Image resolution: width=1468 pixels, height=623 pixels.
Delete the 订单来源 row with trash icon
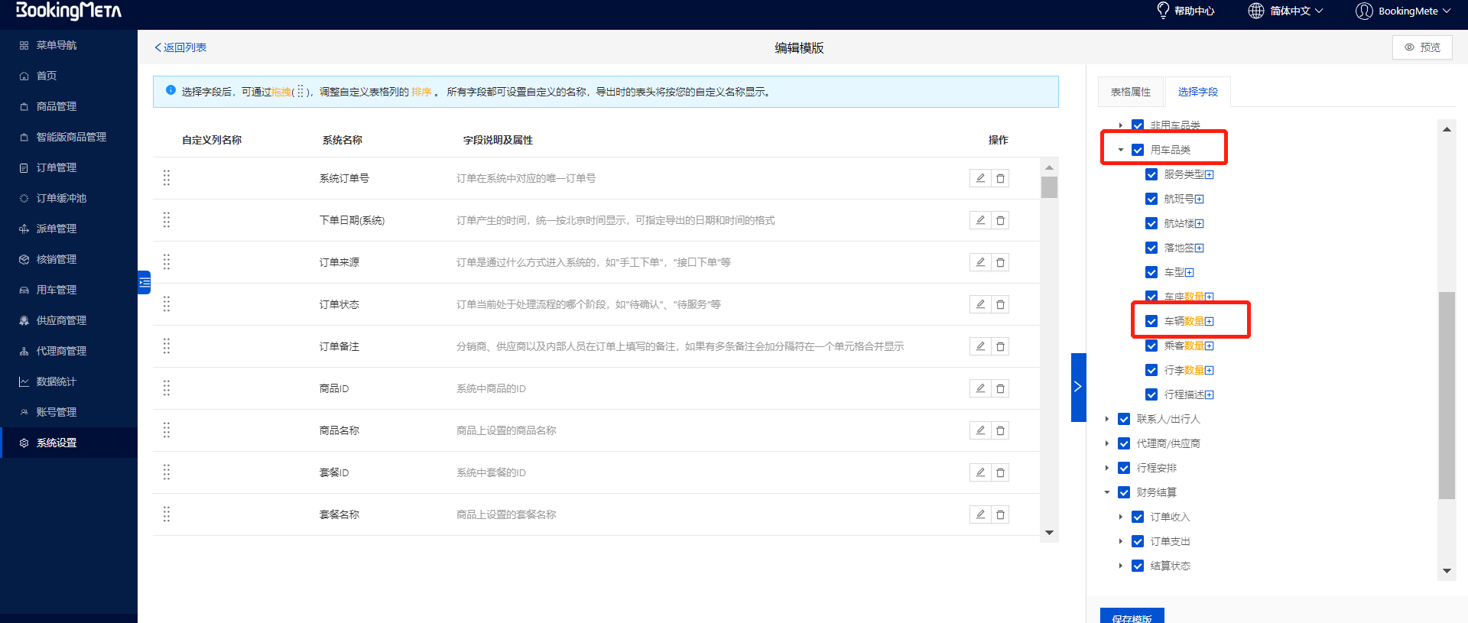coord(1000,262)
